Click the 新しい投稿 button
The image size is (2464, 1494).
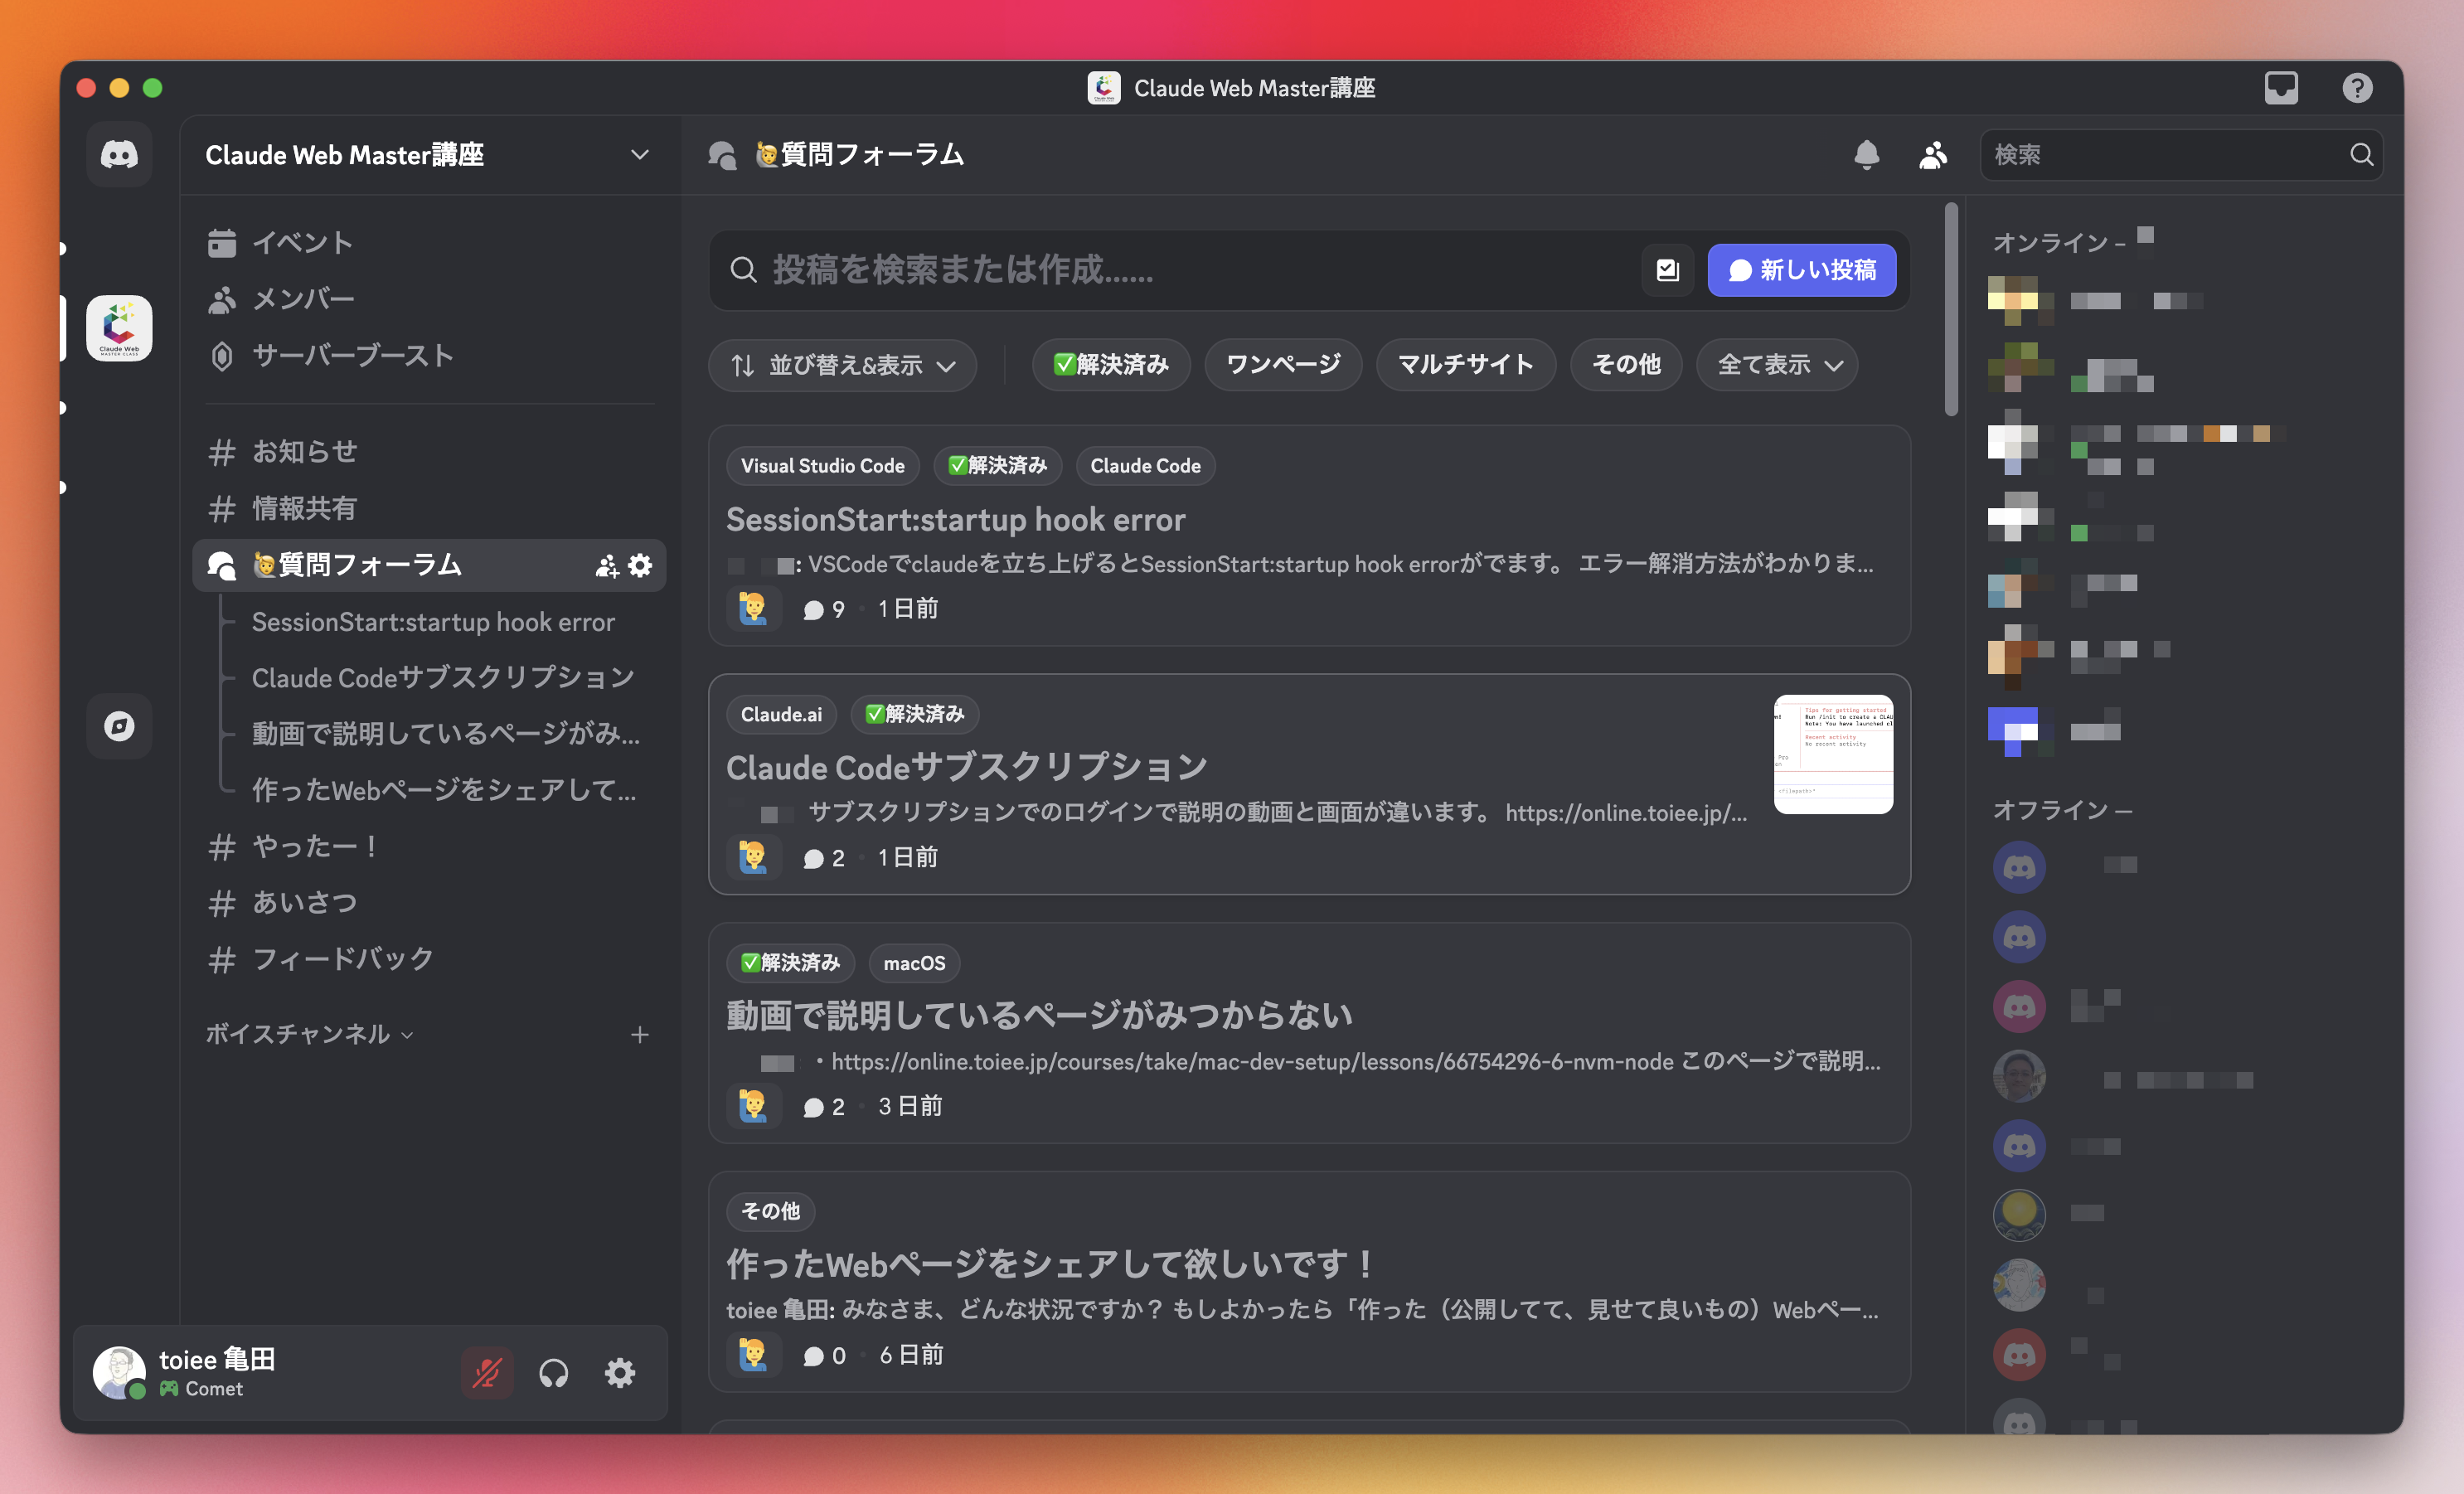tap(1801, 270)
